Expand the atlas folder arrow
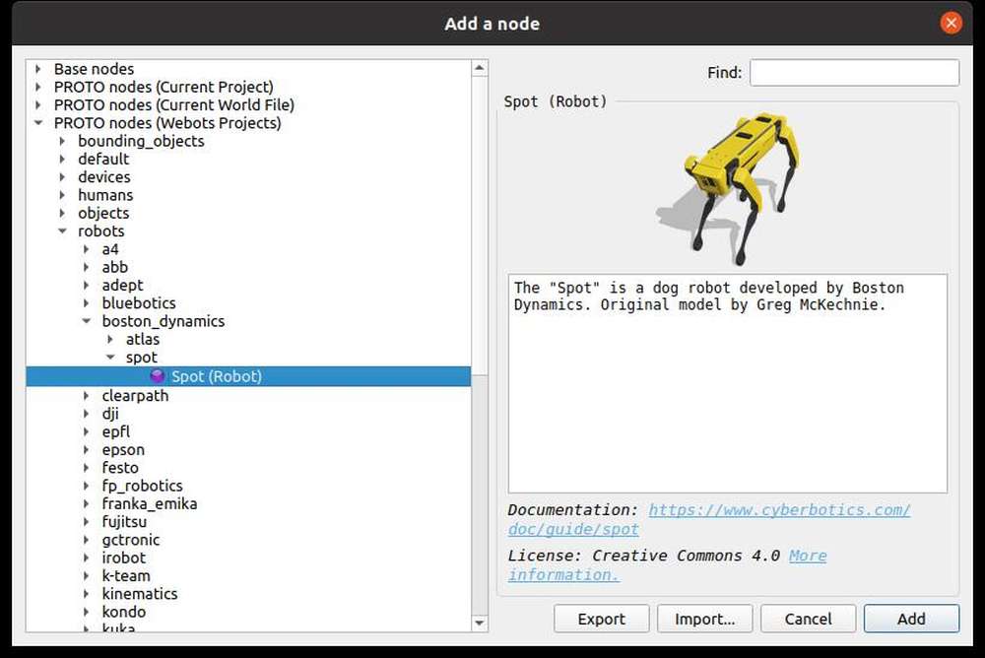This screenshot has width=985, height=658. [110, 340]
